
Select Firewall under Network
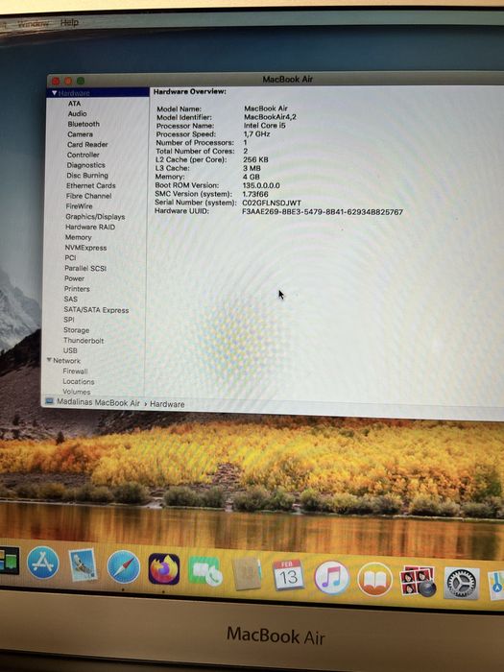(75, 372)
